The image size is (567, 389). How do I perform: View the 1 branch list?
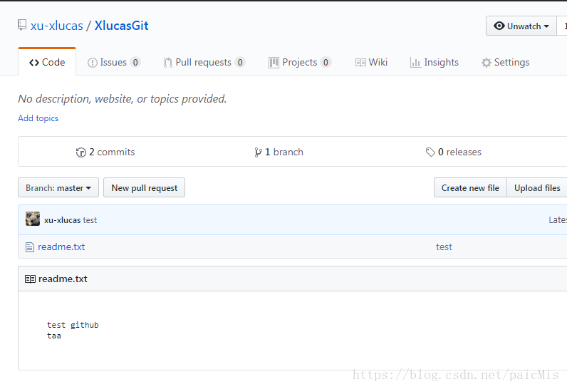pos(279,152)
